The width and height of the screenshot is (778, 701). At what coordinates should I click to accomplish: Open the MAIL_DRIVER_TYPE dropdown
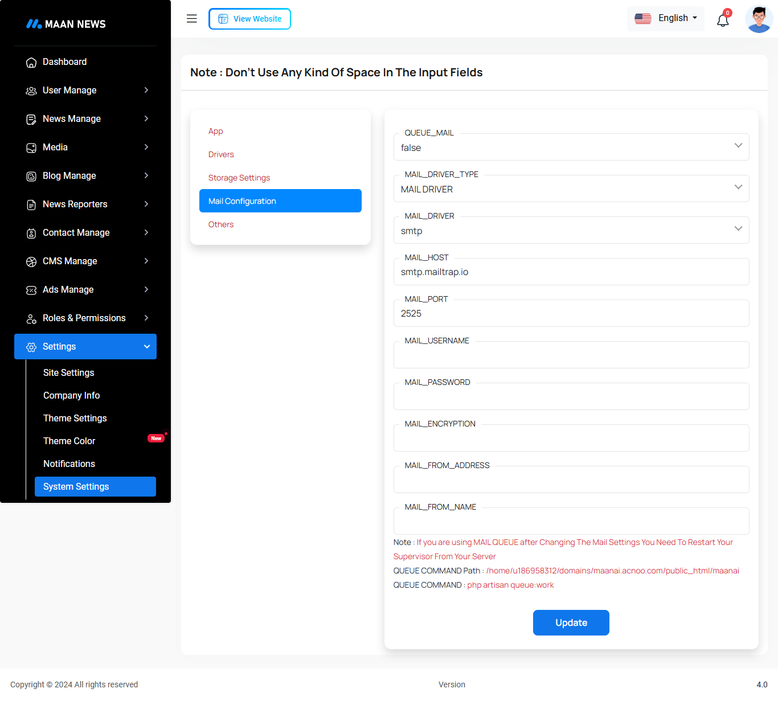pyautogui.click(x=571, y=189)
